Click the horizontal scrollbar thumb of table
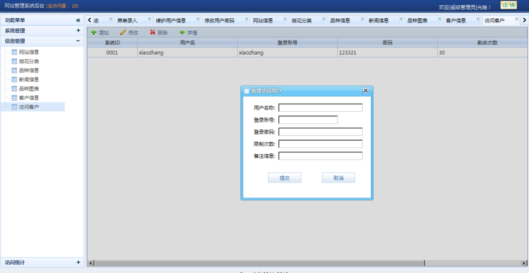Screen dimensions: 529x273 (259, 263)
